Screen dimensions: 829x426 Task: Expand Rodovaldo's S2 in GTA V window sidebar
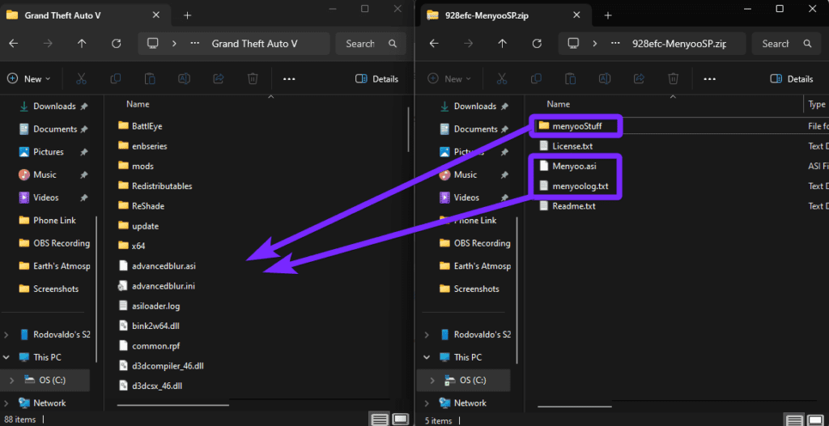pos(6,335)
